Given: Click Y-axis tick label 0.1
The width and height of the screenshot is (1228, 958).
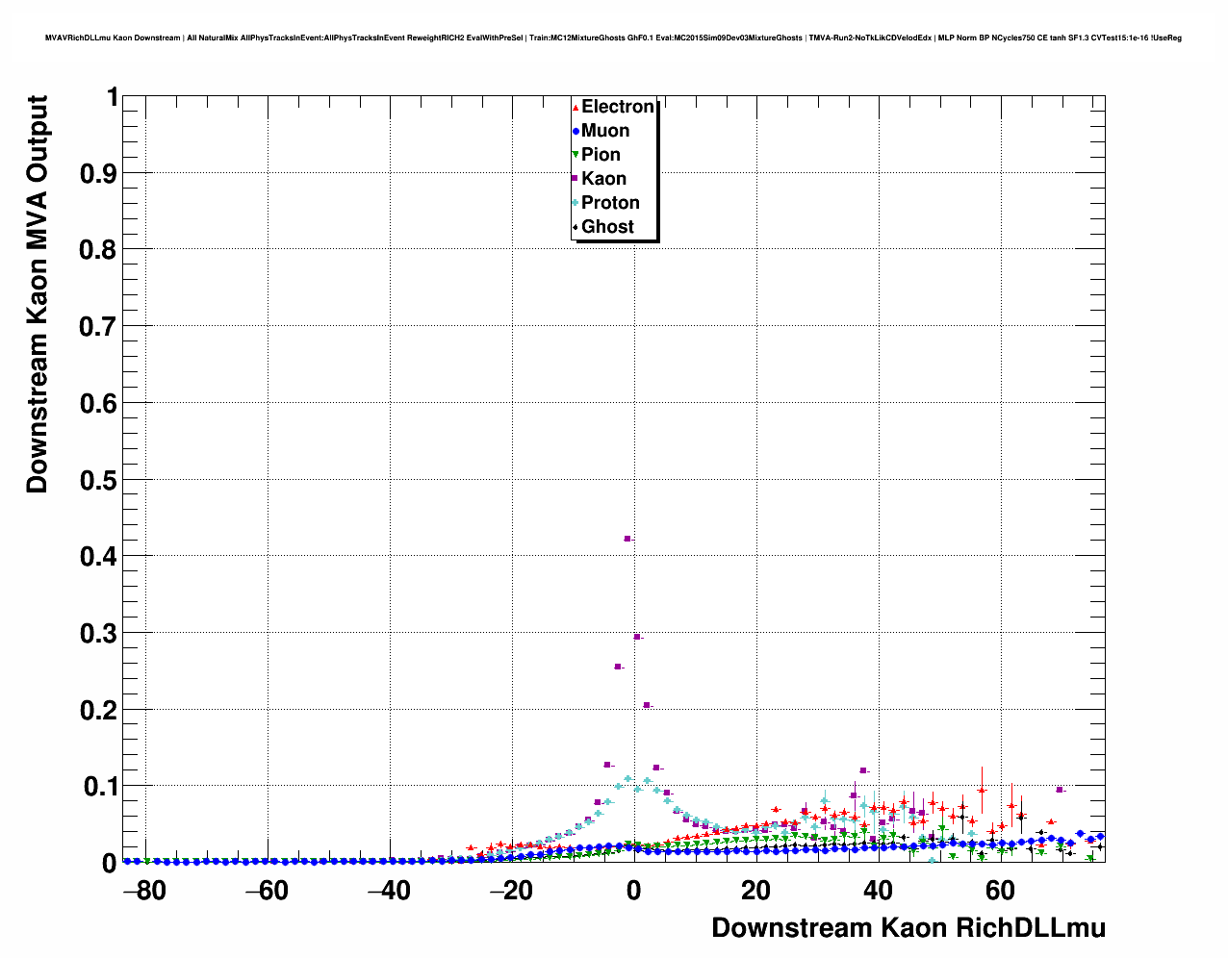Looking at the screenshot, I should pos(100,787).
